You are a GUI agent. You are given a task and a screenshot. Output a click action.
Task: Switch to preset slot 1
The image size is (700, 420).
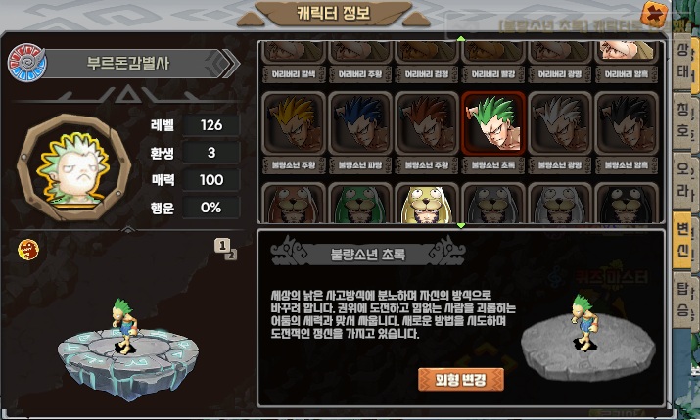pos(222,245)
